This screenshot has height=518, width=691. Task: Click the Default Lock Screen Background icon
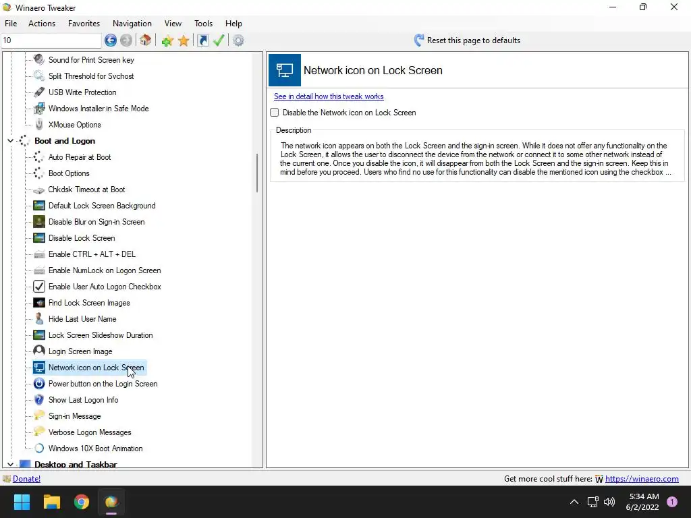(x=39, y=206)
